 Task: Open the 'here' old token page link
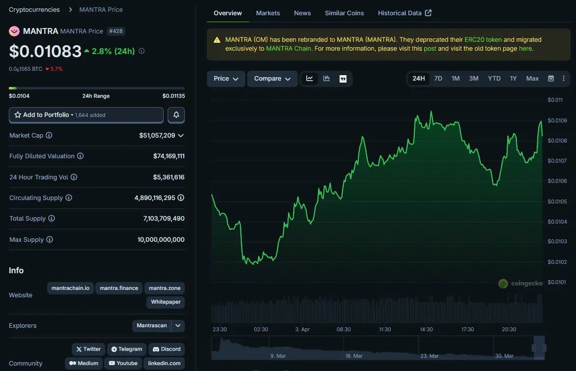pos(525,49)
